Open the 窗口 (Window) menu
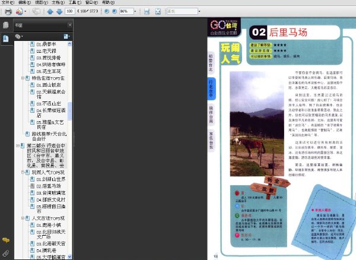The height and width of the screenshot is (260, 356). click(x=92, y=2)
